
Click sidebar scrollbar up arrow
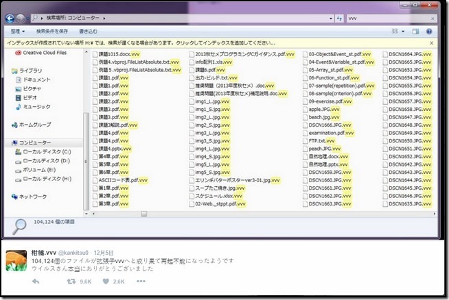(87, 52)
